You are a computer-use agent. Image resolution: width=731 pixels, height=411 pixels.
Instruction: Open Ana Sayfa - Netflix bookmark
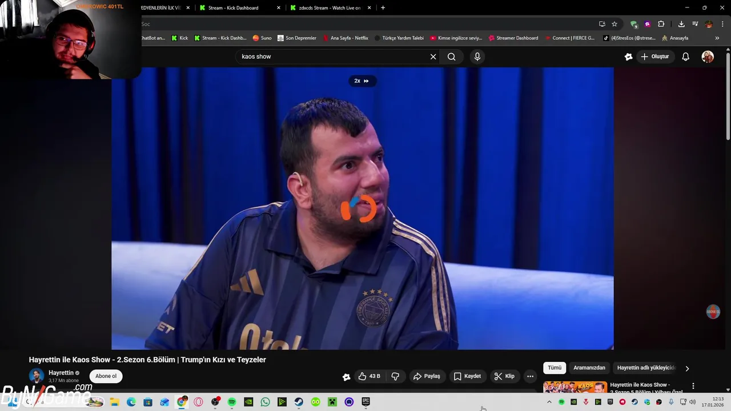[x=346, y=38]
